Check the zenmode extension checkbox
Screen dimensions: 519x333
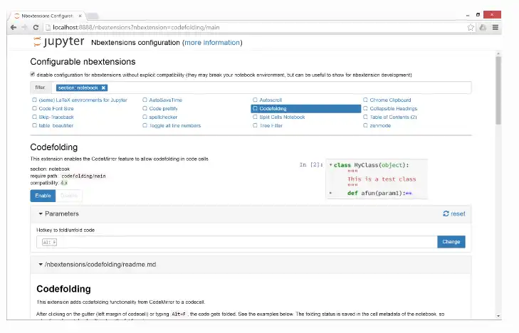pyautogui.click(x=365, y=125)
